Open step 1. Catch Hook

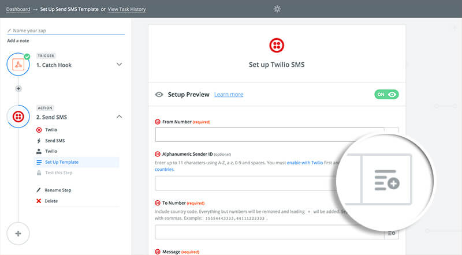tap(54, 65)
